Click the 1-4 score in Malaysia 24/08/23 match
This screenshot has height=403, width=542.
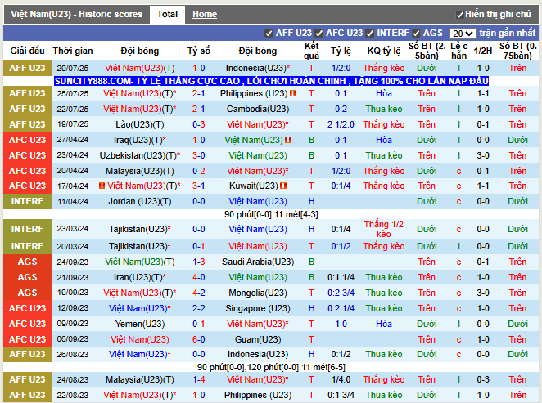(199, 379)
